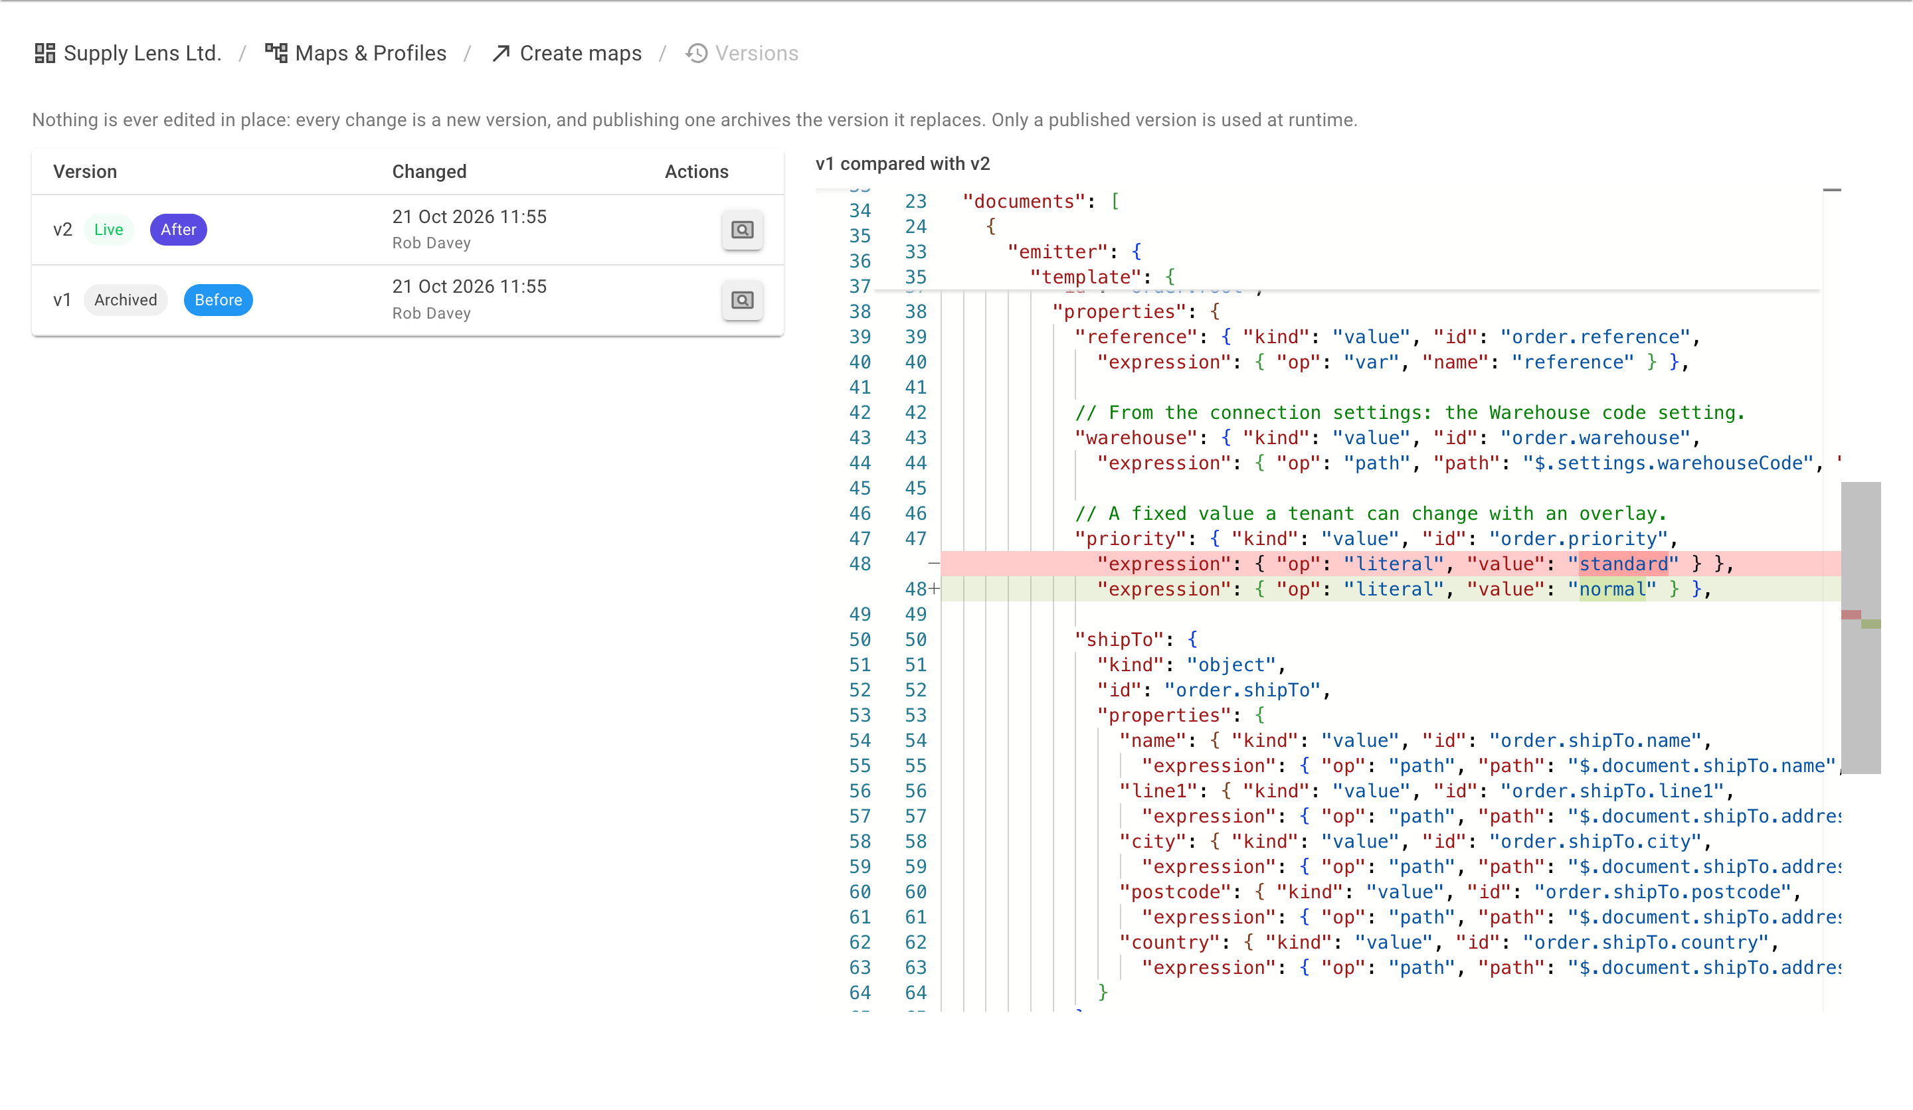
Task: Click the Versions breadcrumb item
Action: click(x=742, y=53)
